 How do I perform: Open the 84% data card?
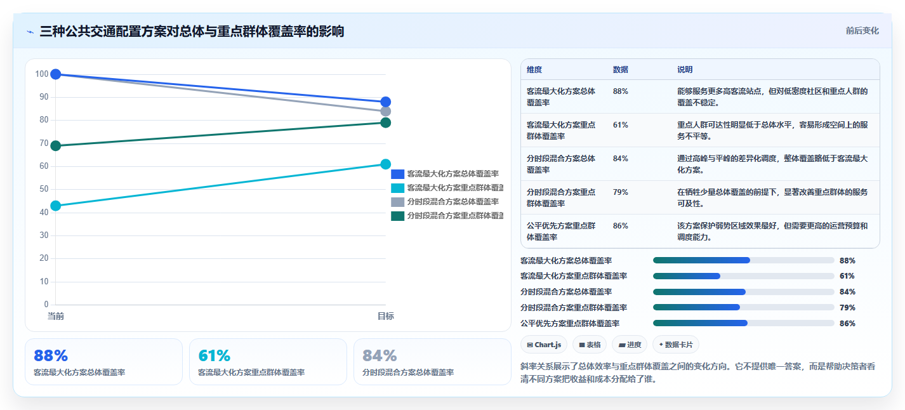click(432, 362)
